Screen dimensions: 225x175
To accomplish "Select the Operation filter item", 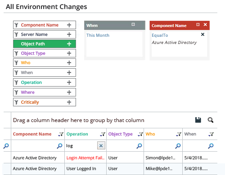I will tap(45, 83).
